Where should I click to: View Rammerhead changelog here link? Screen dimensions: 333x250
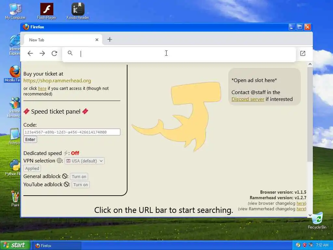(301, 209)
